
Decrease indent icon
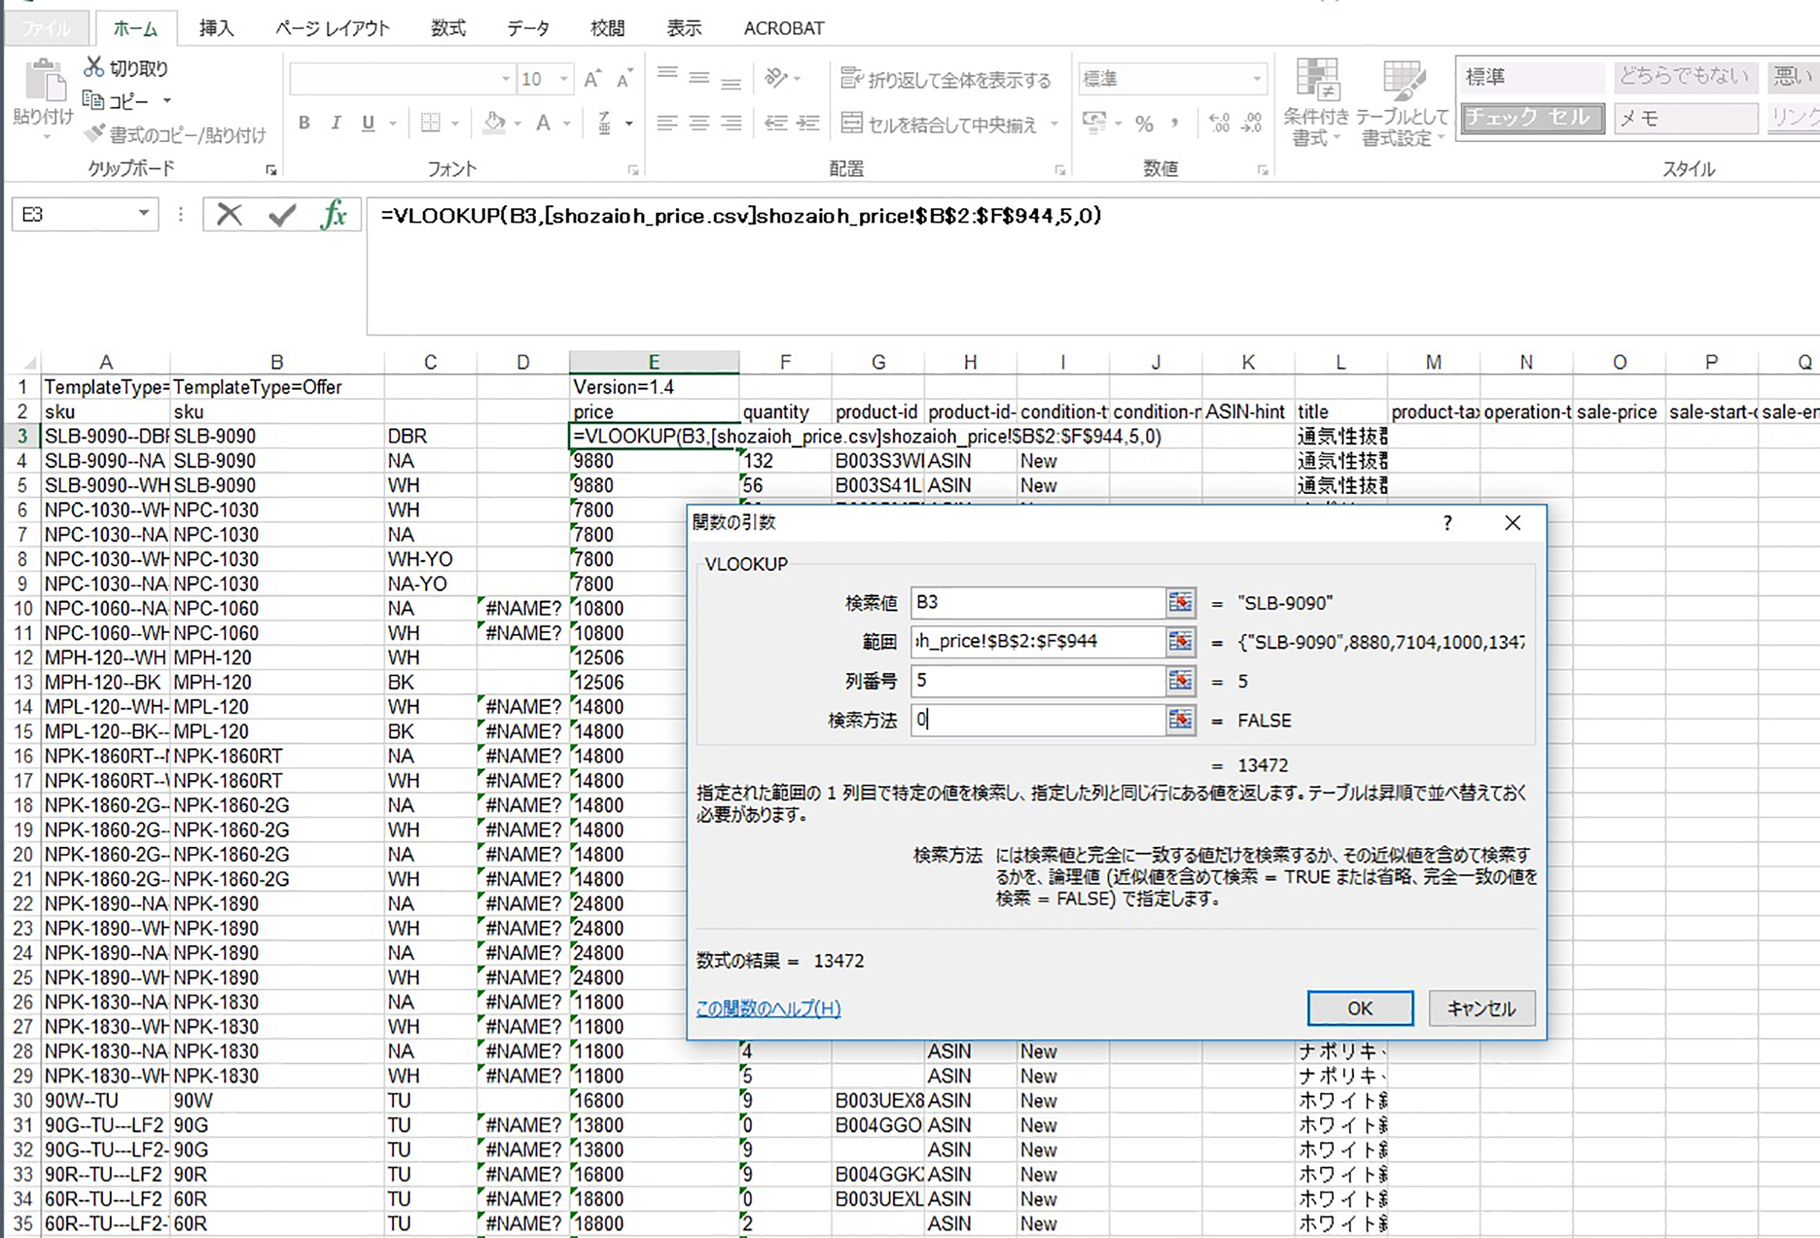point(776,123)
